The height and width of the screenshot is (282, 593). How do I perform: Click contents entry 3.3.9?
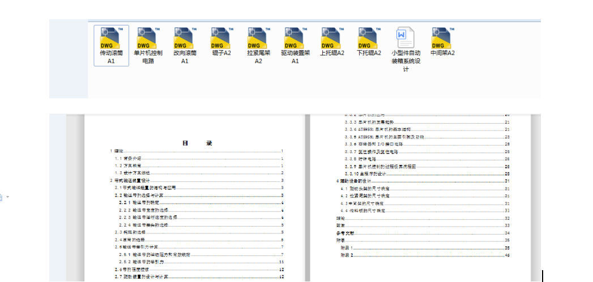click(x=427, y=167)
